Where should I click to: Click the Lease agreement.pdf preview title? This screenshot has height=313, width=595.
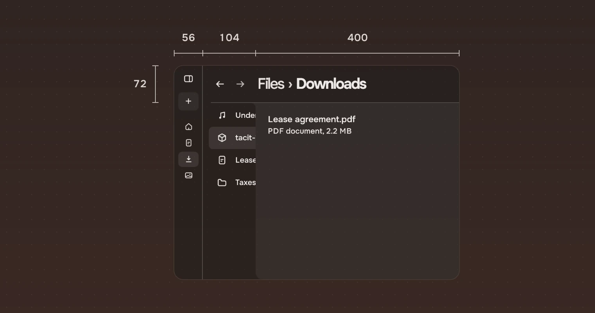312,120
